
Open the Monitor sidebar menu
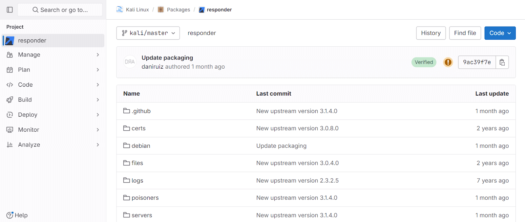pyautogui.click(x=53, y=130)
